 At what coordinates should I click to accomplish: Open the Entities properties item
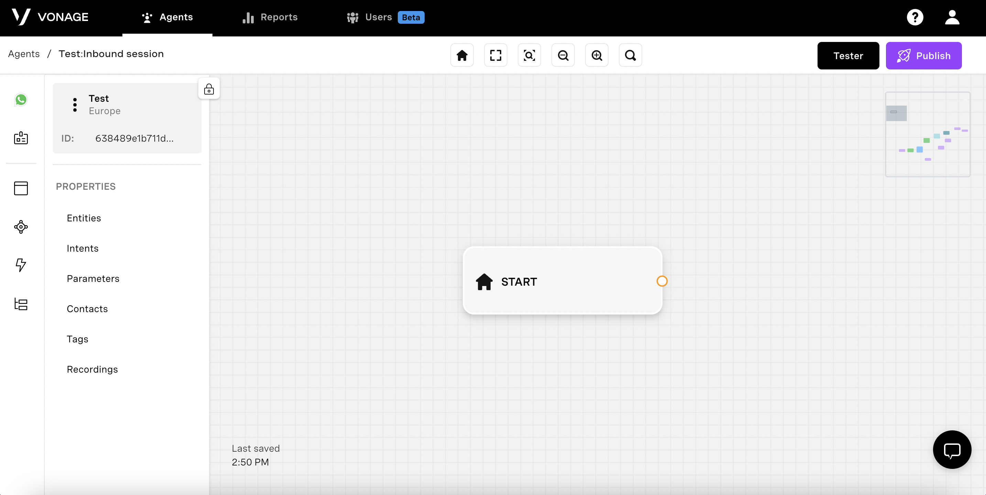[x=84, y=218]
